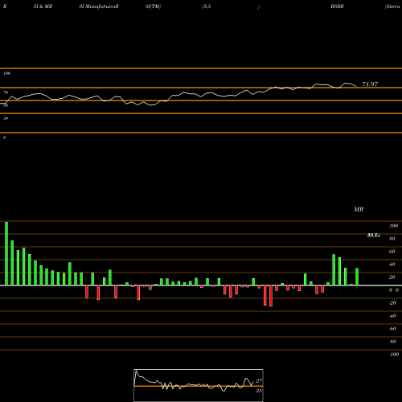Image resolution: width=402 pixels, height=402 pixels.
Task: Click the '0 0' zero-line label
Action: coord(394,290)
